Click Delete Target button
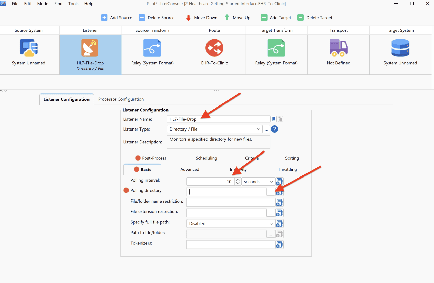 point(315,18)
